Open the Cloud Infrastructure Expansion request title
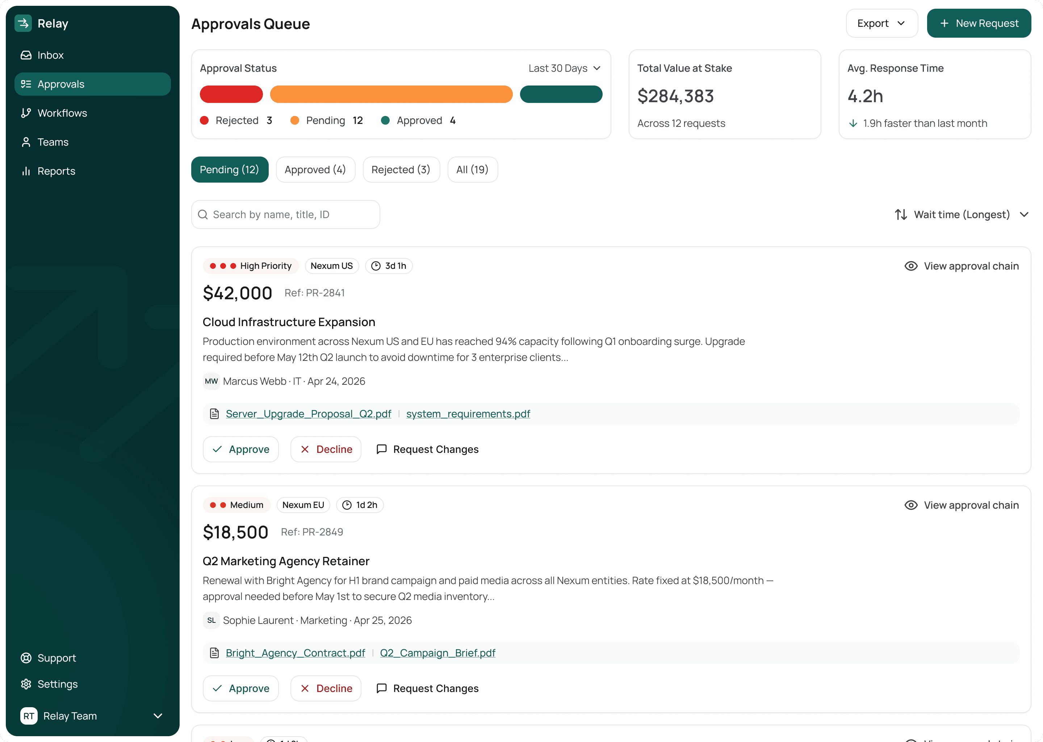This screenshot has width=1043, height=742. [x=289, y=322]
